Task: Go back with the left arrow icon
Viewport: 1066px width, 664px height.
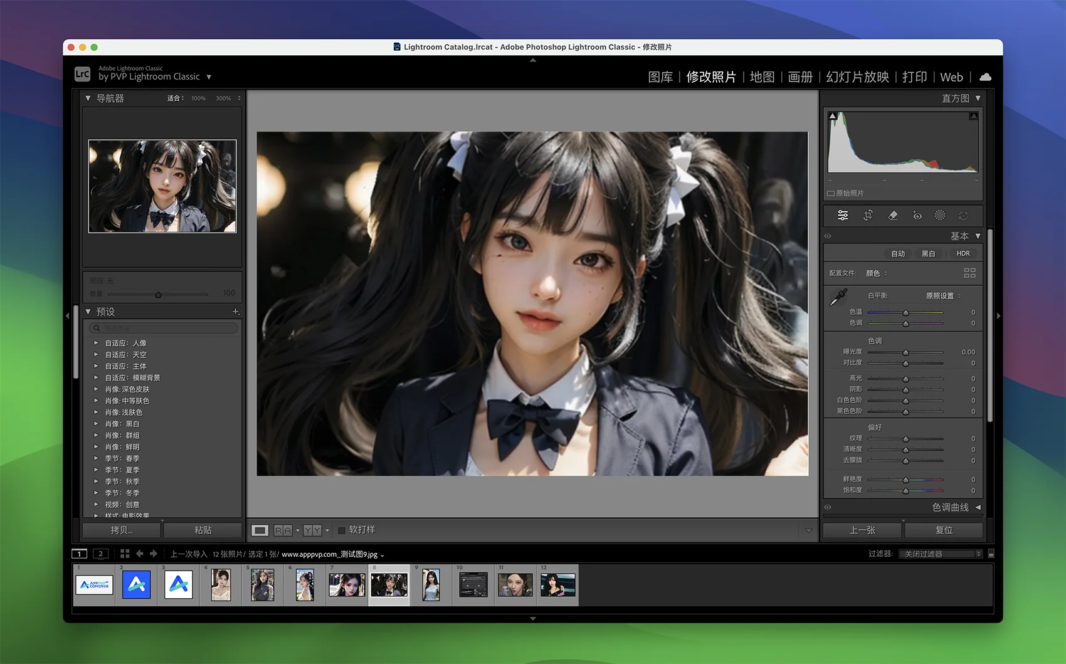Action: [139, 554]
